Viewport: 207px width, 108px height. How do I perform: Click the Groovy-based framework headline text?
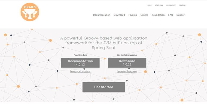(103, 43)
